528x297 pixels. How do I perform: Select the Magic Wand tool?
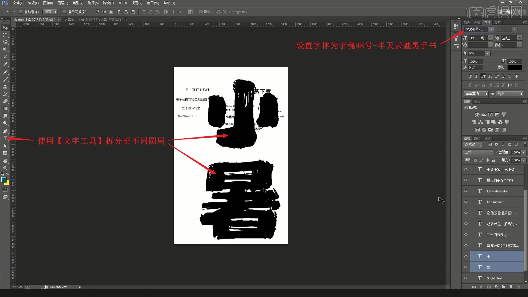(5, 50)
